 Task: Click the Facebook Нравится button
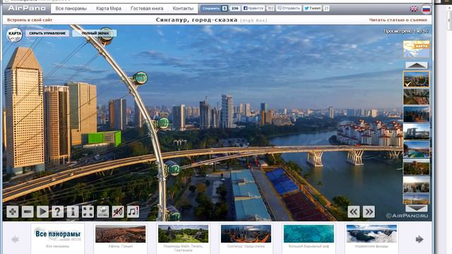[x=254, y=8]
